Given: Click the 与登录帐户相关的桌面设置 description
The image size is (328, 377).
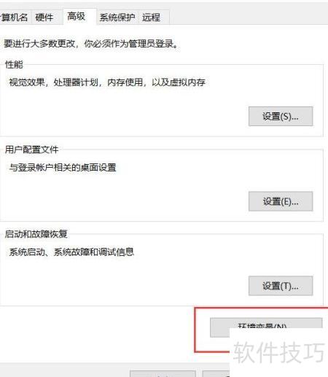Looking at the screenshot, I should (x=63, y=167).
